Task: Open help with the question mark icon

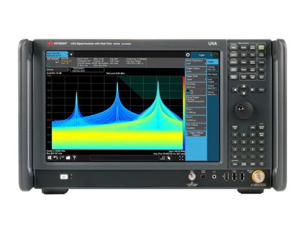Action: [x=74, y=158]
